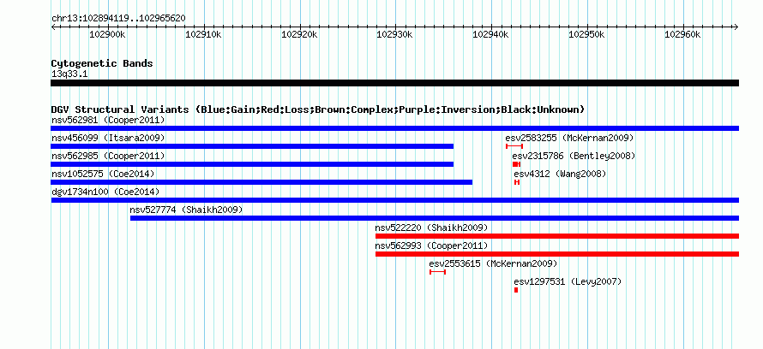Click the esv4312 (Wang2008) label
The height and width of the screenshot is (349, 763).
[560, 174]
